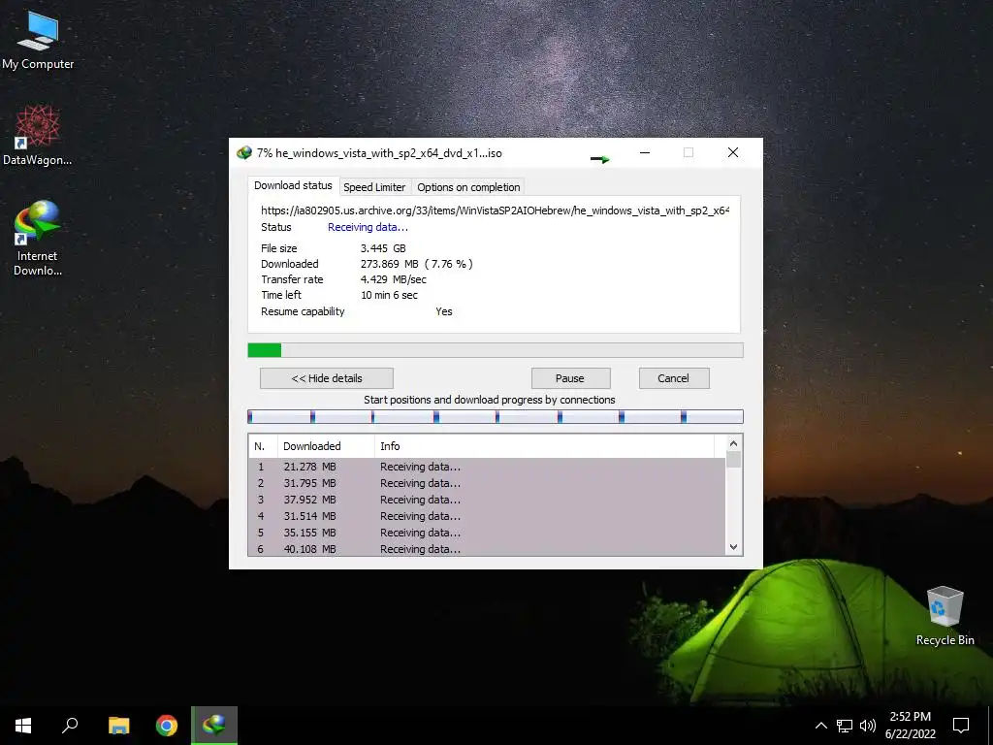This screenshot has width=993, height=745.
Task: Show hidden system tray icons
Action: (x=820, y=726)
